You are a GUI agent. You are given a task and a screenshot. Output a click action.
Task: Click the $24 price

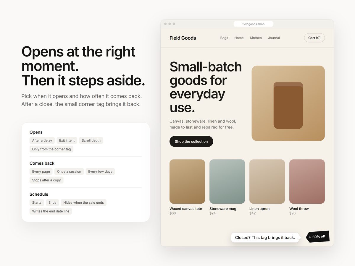click(213, 213)
